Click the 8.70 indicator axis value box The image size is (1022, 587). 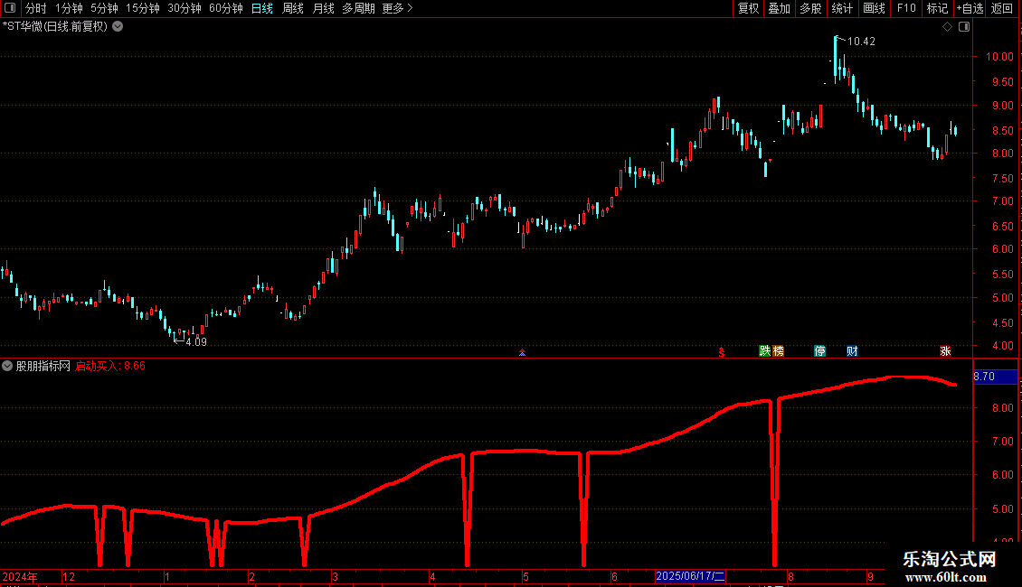click(x=995, y=377)
